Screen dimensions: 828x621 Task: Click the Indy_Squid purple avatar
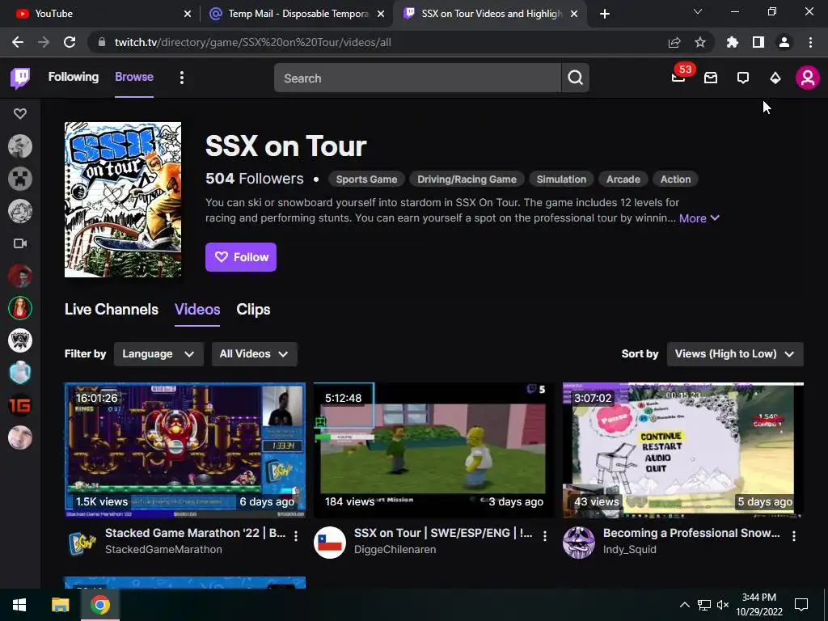(579, 543)
